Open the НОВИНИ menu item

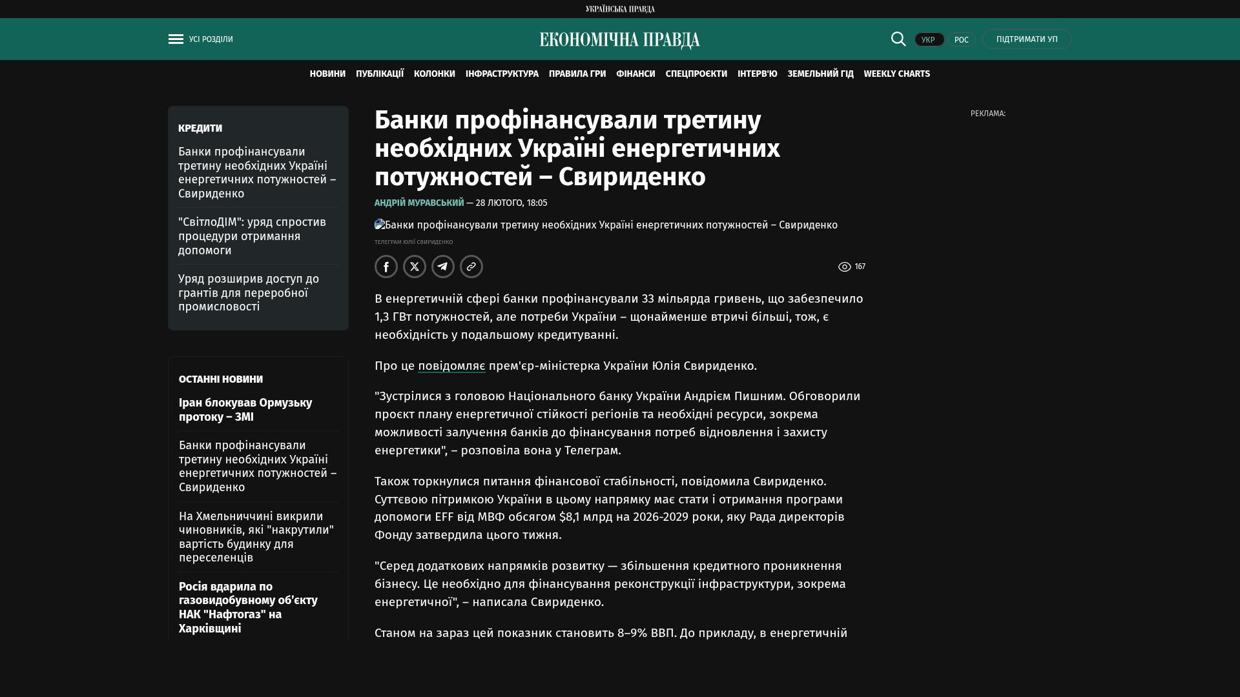[x=327, y=74]
